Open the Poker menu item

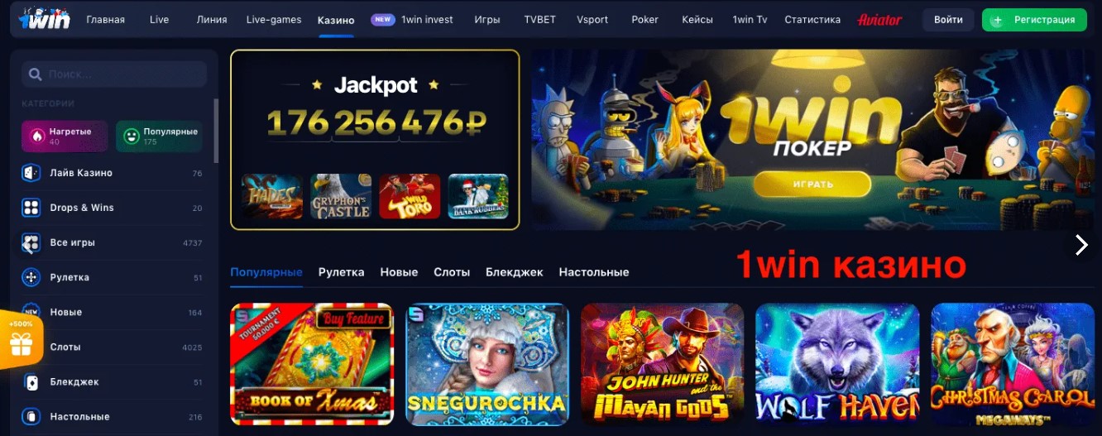pos(644,20)
